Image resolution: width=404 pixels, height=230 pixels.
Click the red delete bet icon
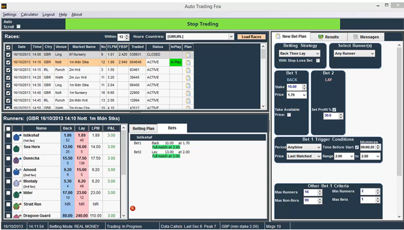(x=133, y=208)
